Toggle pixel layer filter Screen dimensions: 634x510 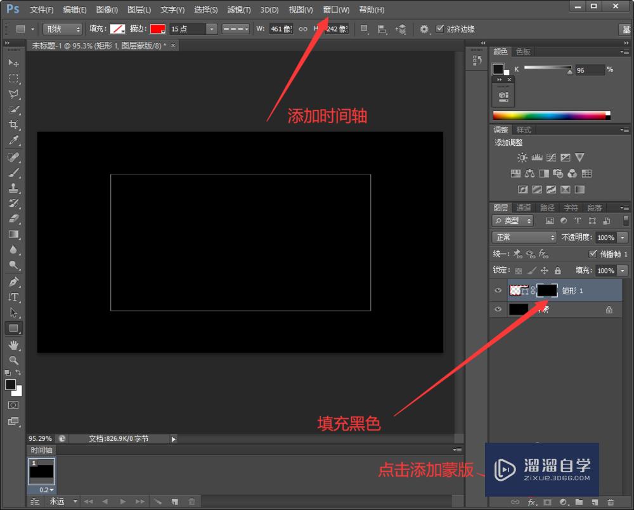point(550,220)
